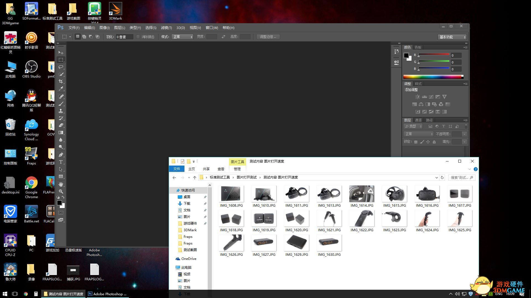Select the Lasso tool

tap(61, 67)
